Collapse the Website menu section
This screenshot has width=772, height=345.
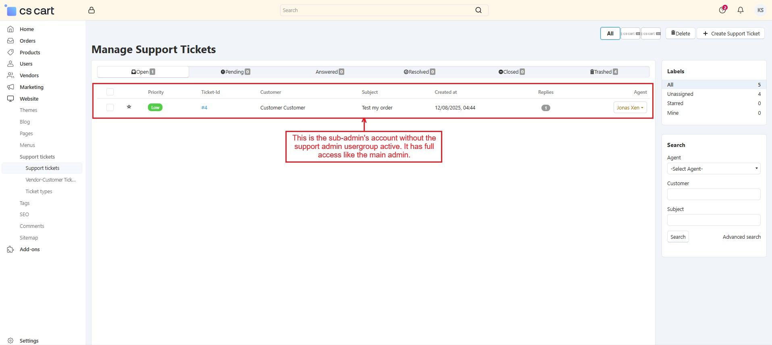coord(29,99)
